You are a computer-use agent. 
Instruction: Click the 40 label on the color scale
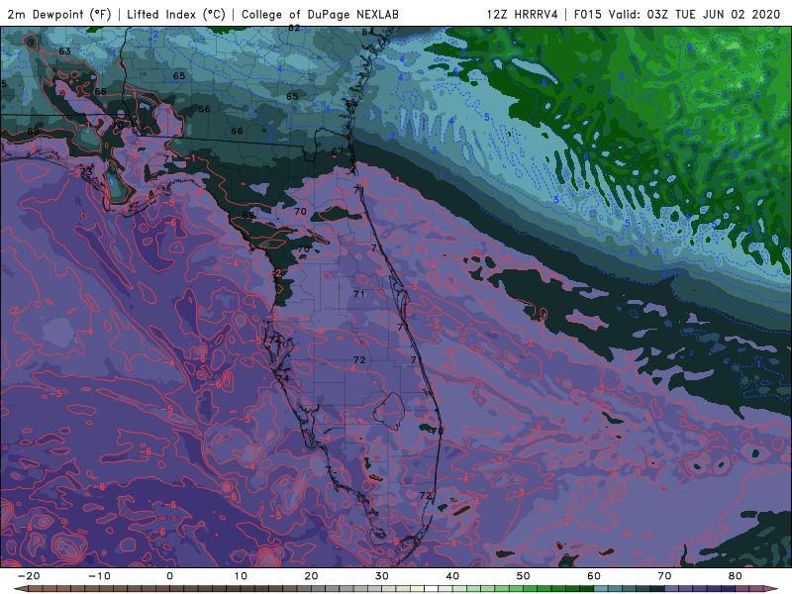[452, 576]
